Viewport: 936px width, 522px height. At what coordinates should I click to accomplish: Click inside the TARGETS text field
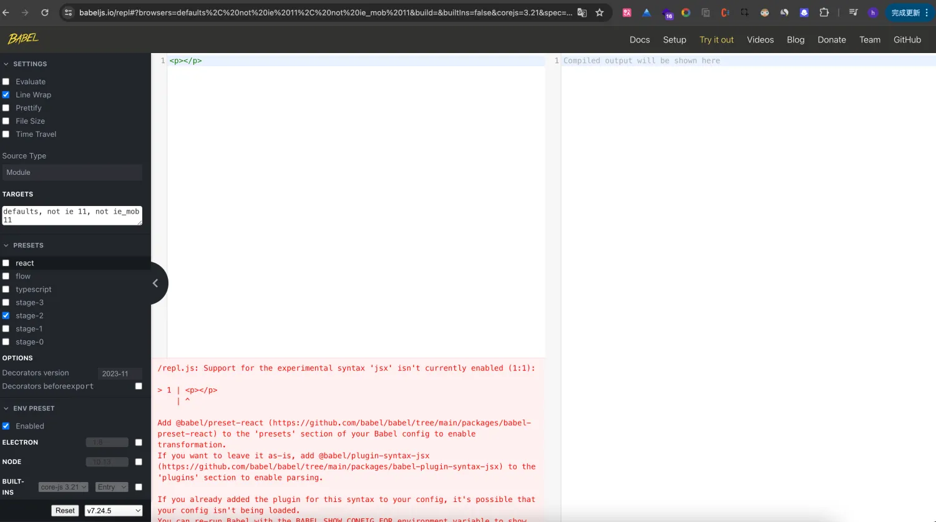pos(72,215)
